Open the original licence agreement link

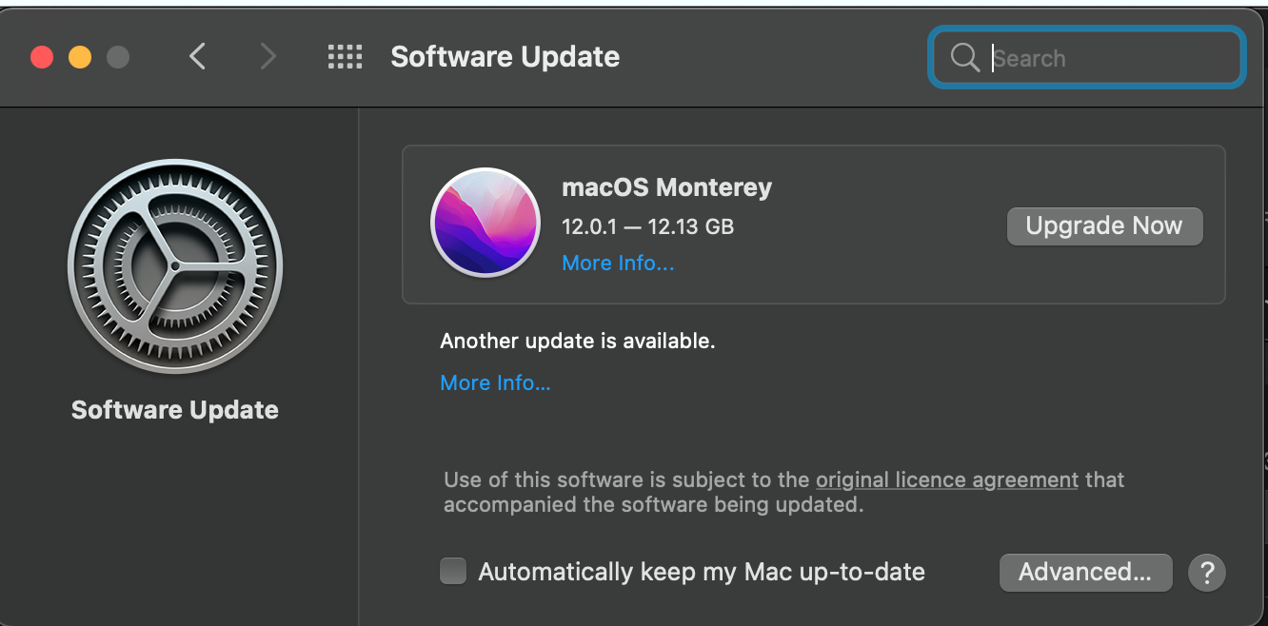pos(947,480)
